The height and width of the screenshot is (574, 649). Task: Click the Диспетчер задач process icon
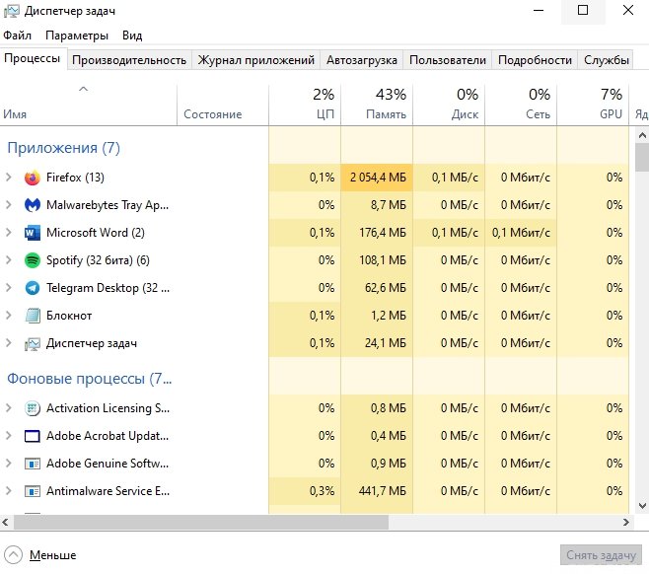32,343
